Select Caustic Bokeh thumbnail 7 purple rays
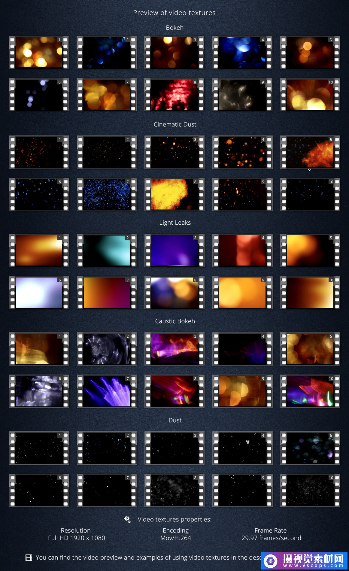The height and width of the screenshot is (571, 349). (x=107, y=391)
